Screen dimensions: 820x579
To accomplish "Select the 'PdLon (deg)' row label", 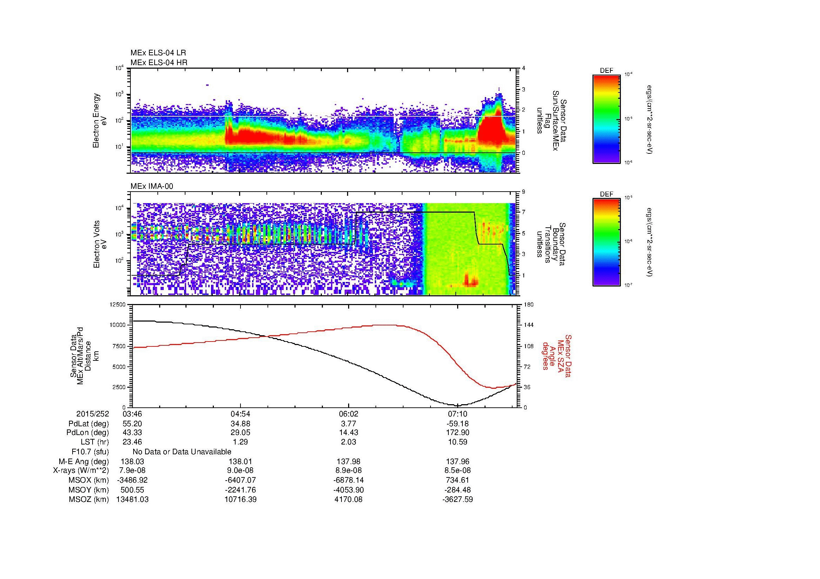I will [x=88, y=433].
